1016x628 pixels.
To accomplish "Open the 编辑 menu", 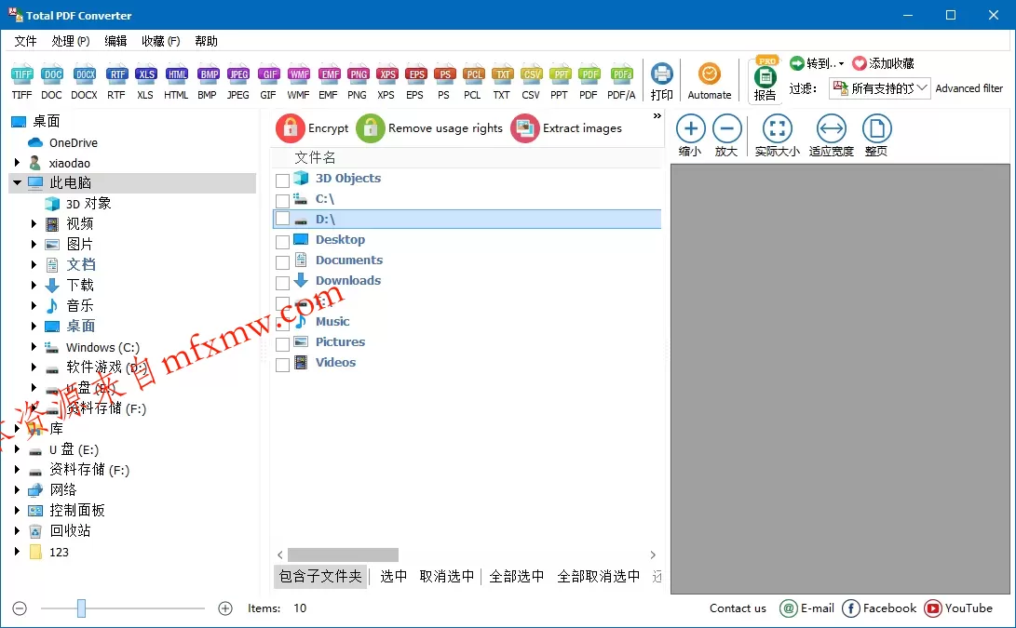I will pos(116,41).
